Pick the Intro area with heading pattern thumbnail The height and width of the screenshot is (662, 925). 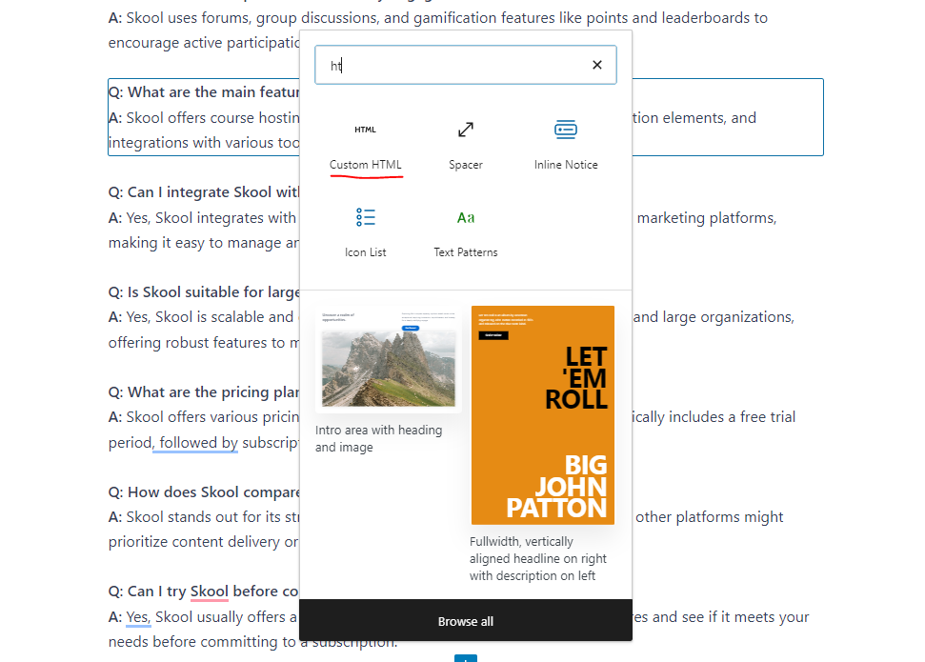pyautogui.click(x=388, y=359)
